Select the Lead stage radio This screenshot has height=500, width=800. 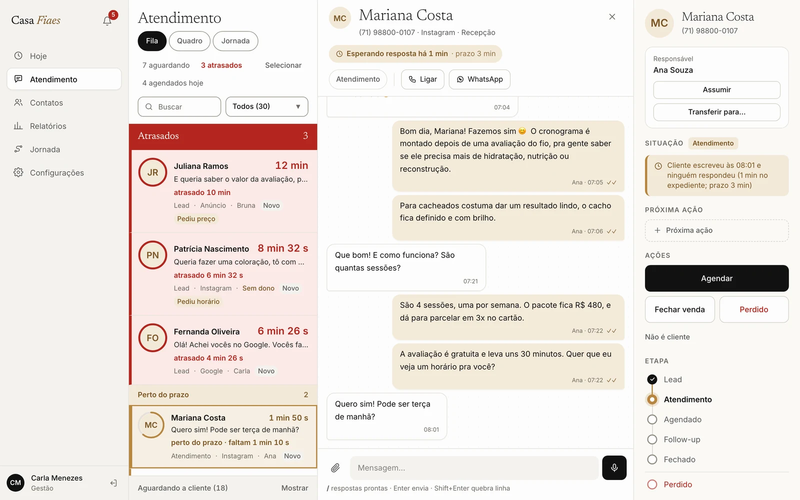pyautogui.click(x=652, y=379)
